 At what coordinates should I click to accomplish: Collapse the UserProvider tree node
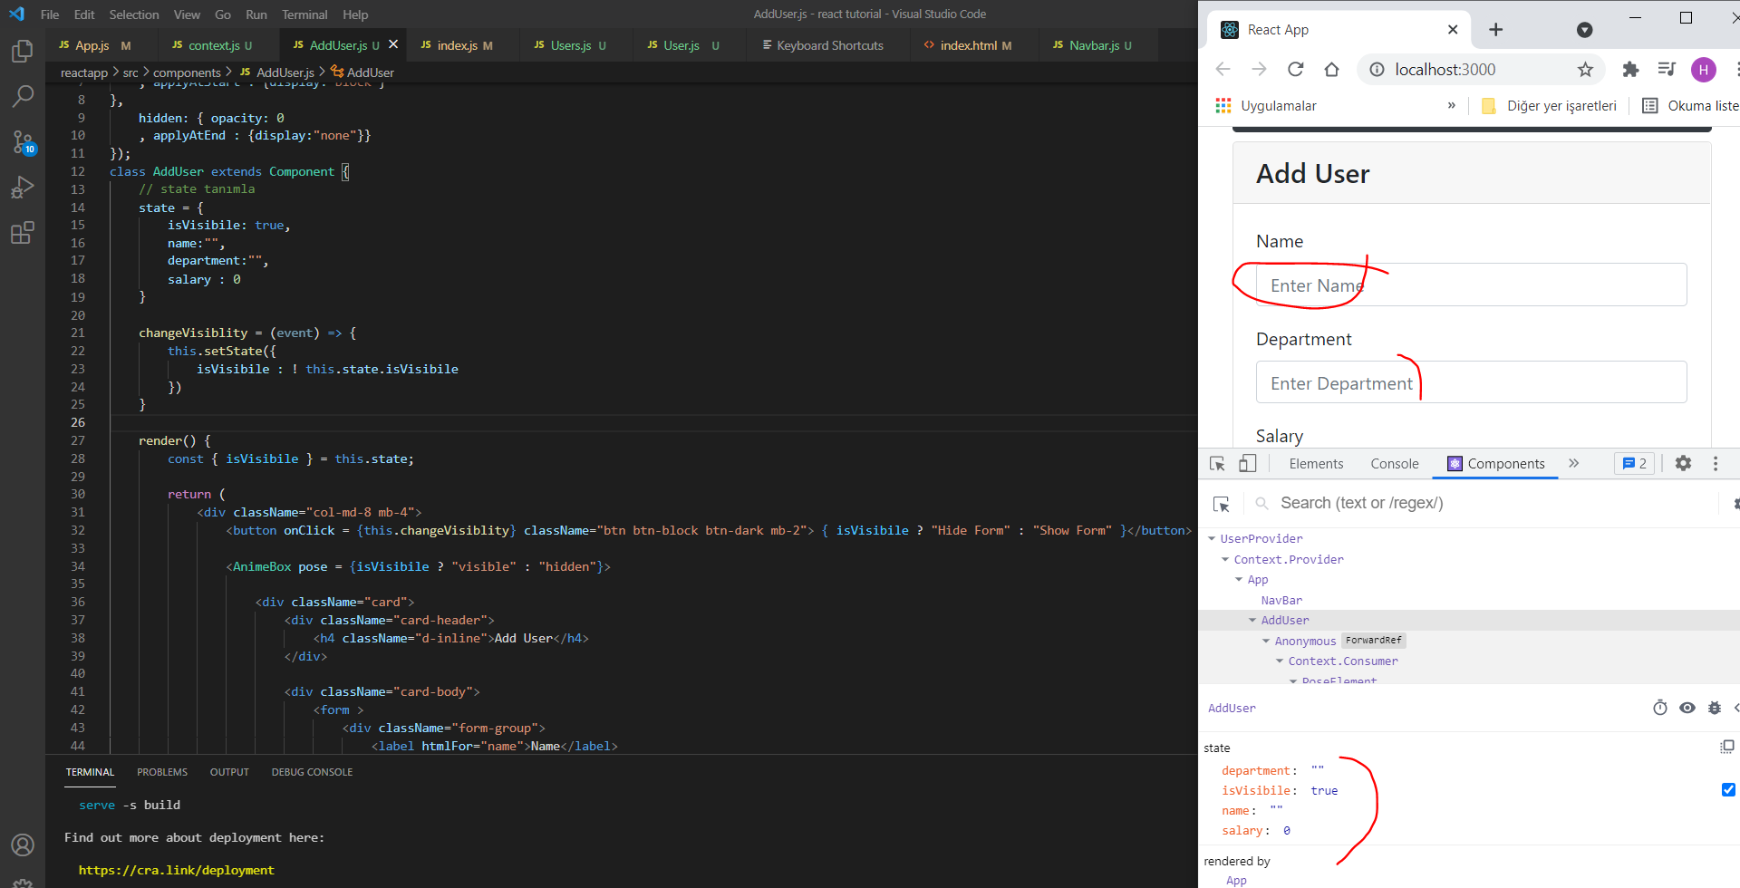point(1212,539)
